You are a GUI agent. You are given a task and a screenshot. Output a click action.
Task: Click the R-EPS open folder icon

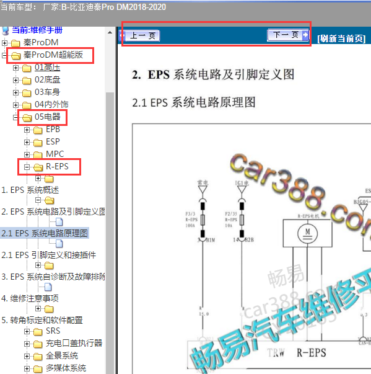pos(38,167)
